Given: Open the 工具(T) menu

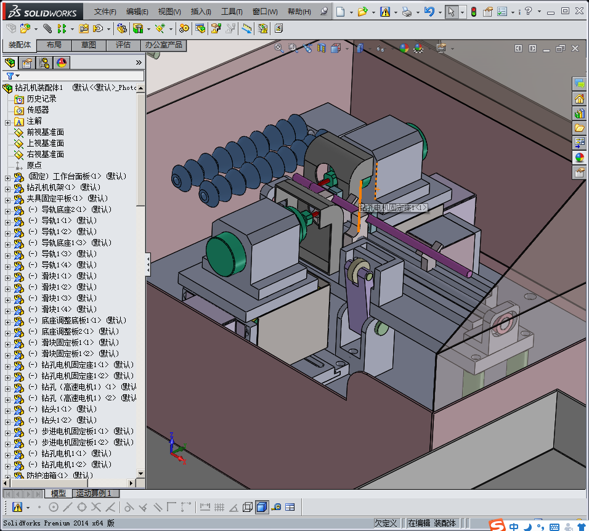Looking at the screenshot, I should [x=232, y=12].
